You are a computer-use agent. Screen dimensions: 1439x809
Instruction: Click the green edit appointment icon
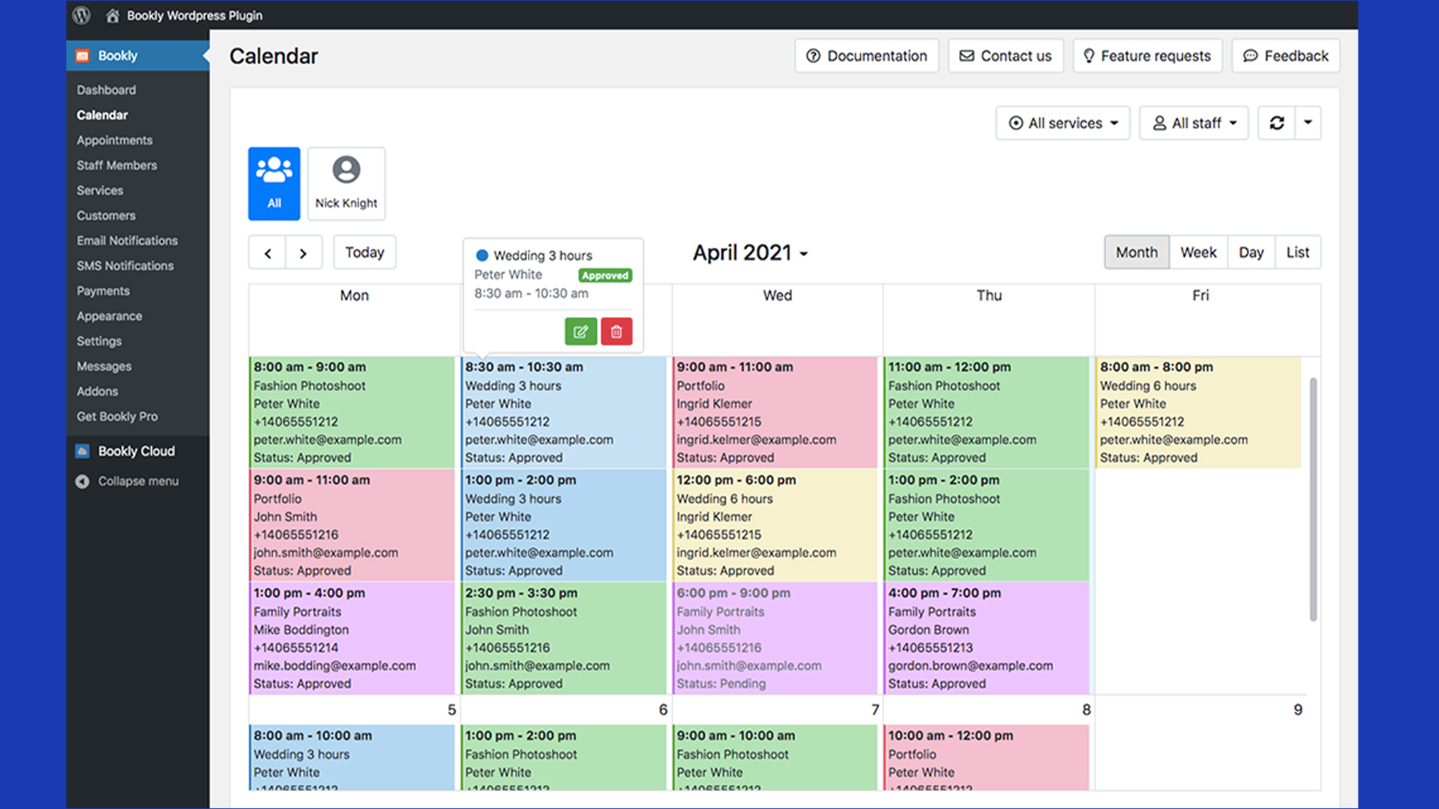[581, 332]
